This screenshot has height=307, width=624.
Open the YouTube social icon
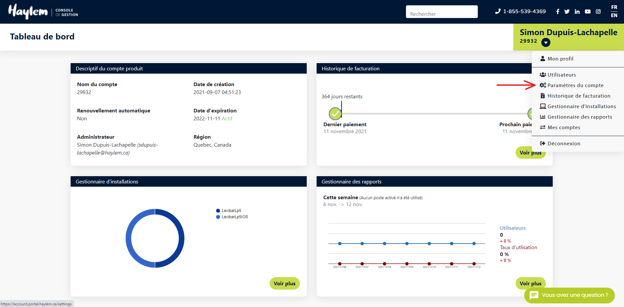tap(588, 12)
